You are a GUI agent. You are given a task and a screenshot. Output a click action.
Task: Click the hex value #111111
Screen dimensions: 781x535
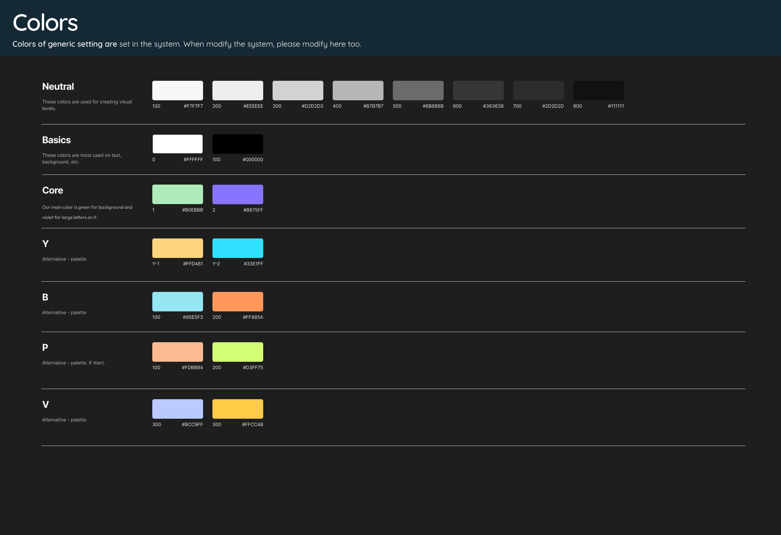click(x=616, y=106)
